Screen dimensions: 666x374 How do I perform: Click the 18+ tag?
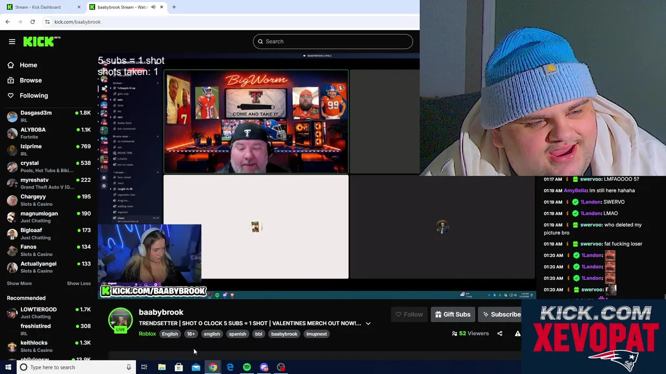191,334
